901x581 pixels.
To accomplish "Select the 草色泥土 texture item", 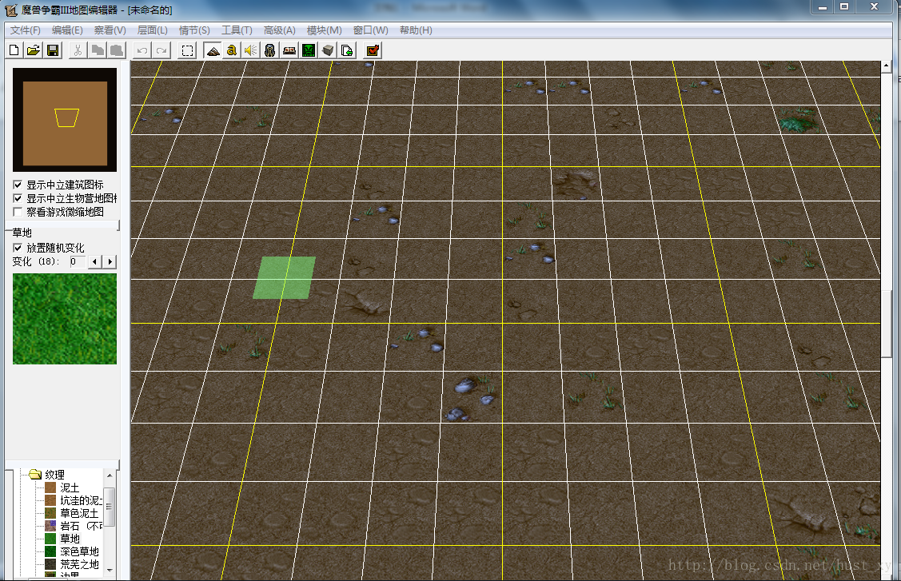I will pyautogui.click(x=79, y=513).
